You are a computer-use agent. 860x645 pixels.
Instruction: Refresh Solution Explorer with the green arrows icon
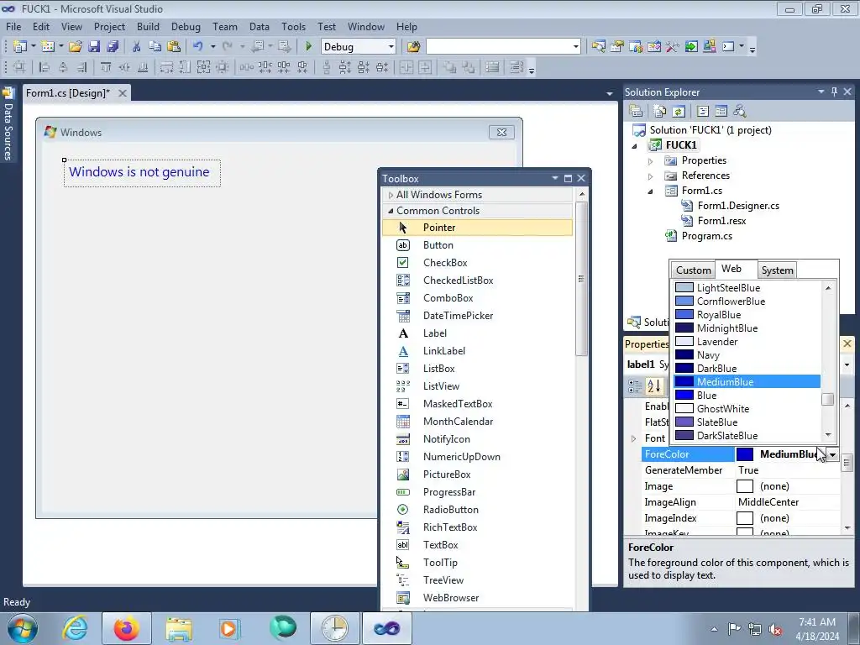[679, 112]
